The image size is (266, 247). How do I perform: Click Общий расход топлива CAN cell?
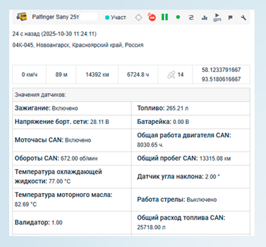click(x=190, y=222)
